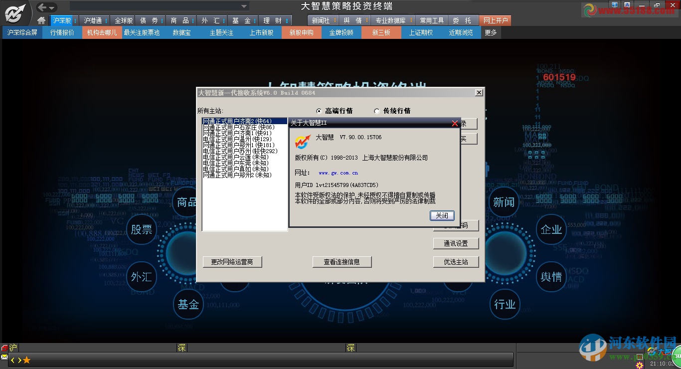Open 常用工具 menu

click(432, 20)
